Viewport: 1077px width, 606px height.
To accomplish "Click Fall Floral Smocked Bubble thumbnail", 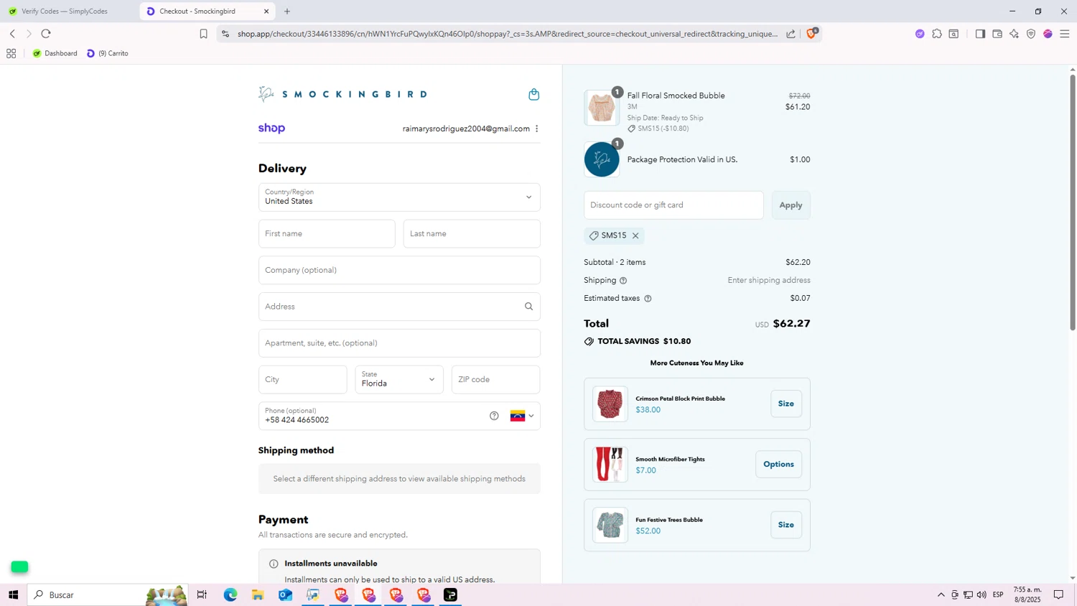I will [x=602, y=108].
